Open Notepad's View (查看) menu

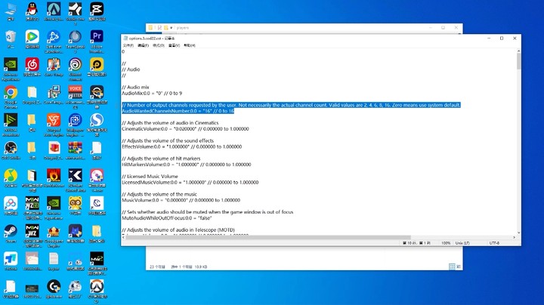(x=174, y=45)
